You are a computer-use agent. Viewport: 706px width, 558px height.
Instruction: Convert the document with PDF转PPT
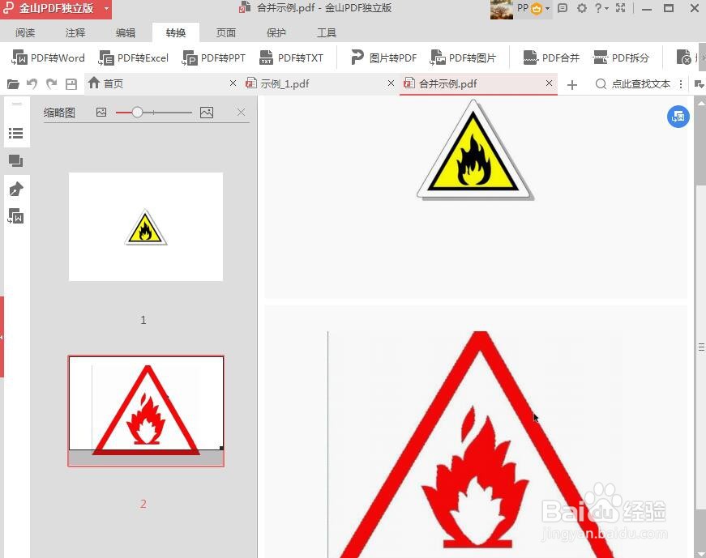tap(214, 58)
